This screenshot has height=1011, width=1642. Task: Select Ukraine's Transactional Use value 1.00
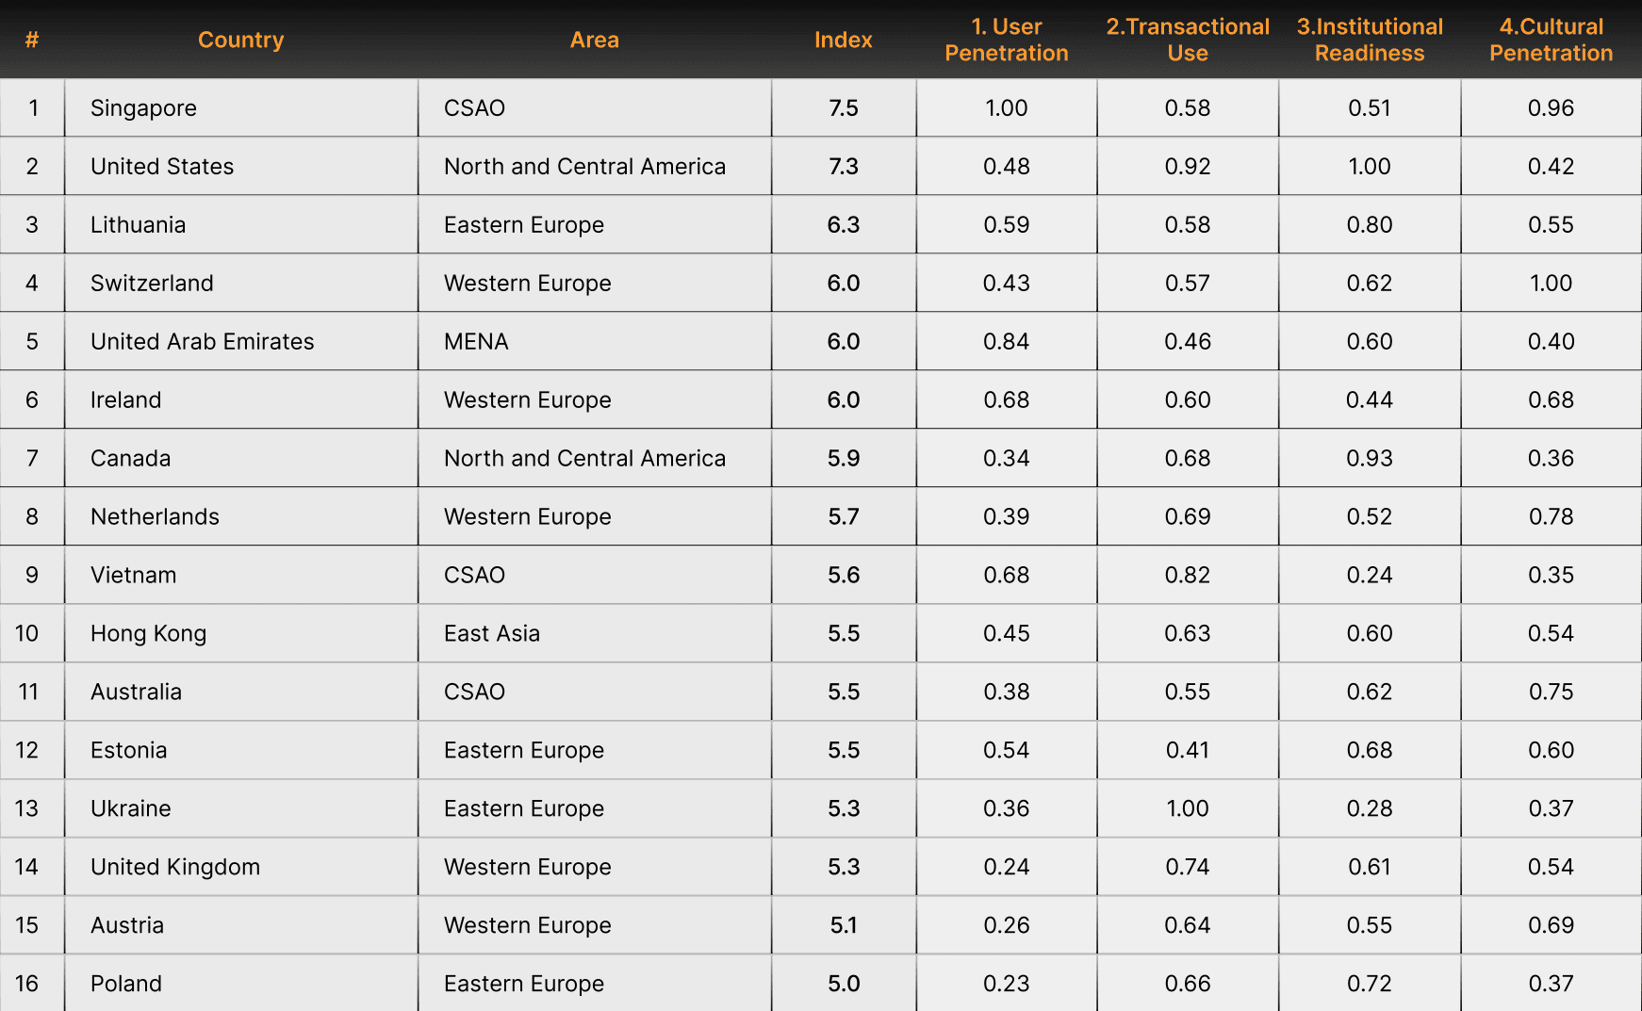coord(1187,809)
